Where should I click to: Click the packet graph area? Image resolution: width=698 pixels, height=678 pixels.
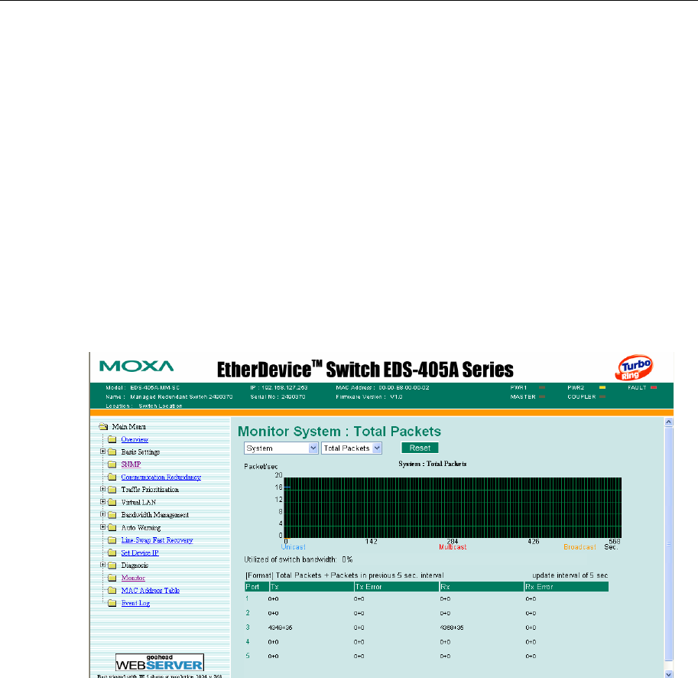click(x=453, y=507)
